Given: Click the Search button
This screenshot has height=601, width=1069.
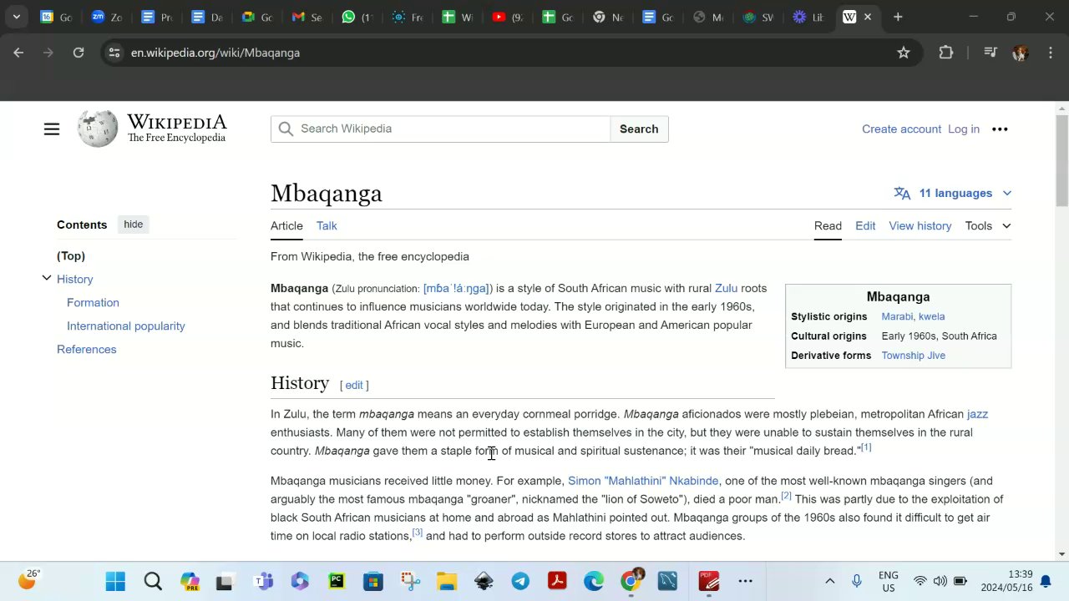Looking at the screenshot, I should click(x=639, y=129).
